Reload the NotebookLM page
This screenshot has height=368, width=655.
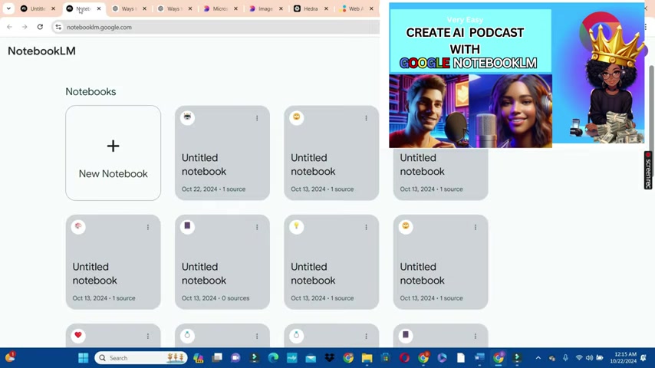(40, 27)
